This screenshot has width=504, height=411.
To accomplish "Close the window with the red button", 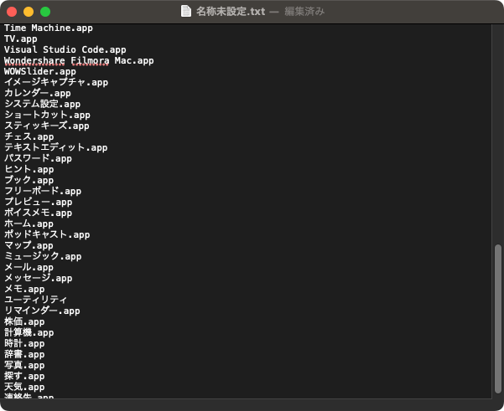I will point(12,12).
